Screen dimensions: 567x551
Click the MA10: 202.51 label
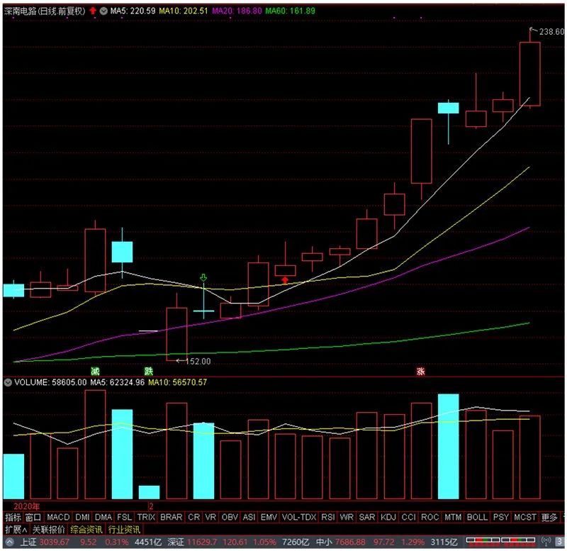pos(184,11)
